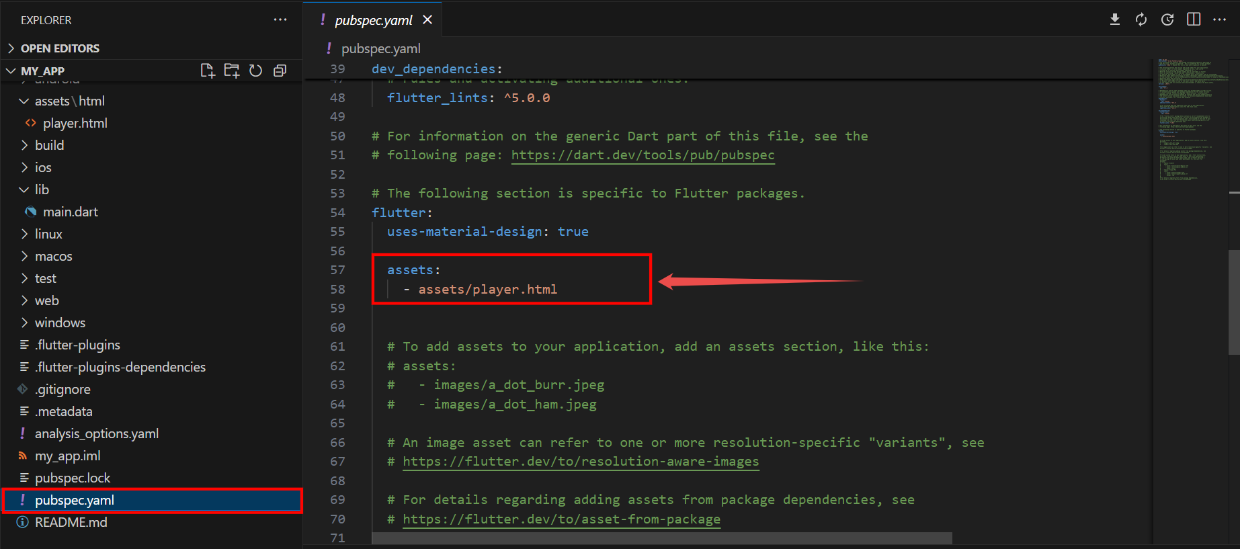The width and height of the screenshot is (1240, 549).
Task: Click the New Folder icon in explorer
Action: (x=232, y=71)
